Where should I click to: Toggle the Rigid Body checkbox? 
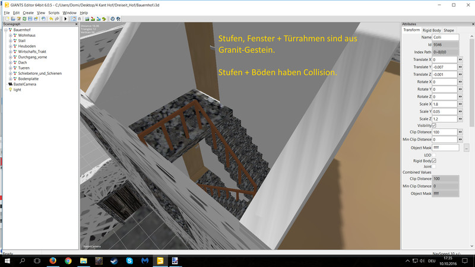click(x=434, y=161)
